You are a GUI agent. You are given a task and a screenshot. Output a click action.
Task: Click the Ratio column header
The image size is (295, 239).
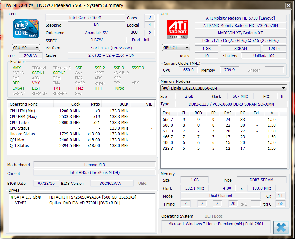92,104
